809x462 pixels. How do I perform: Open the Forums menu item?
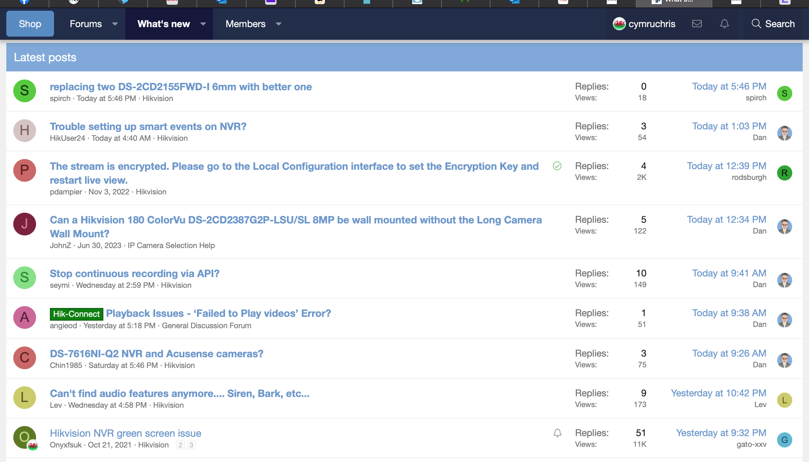pyautogui.click(x=85, y=24)
